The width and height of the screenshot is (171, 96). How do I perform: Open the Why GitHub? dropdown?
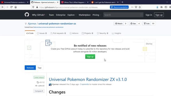click(39, 15)
